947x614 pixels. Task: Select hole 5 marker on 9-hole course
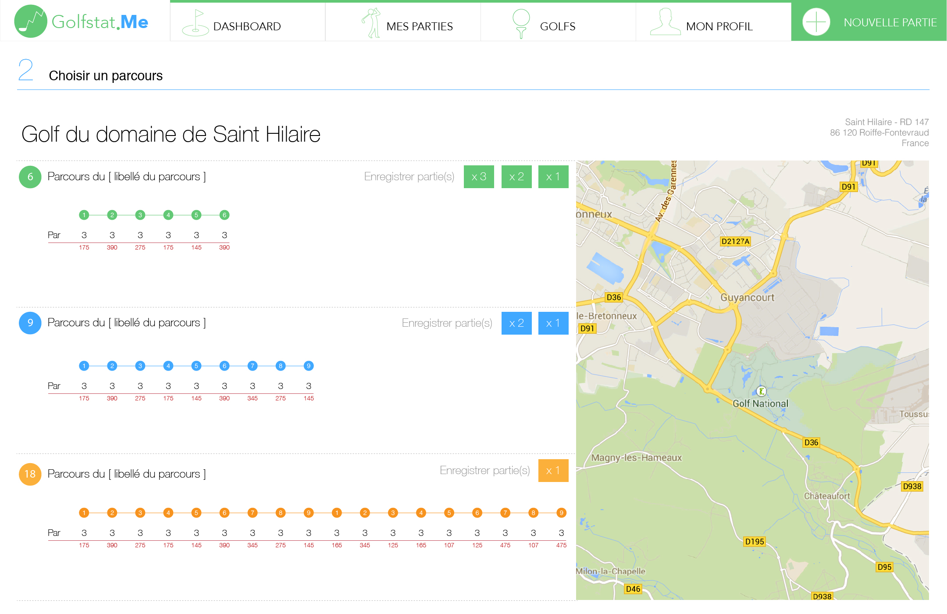tap(196, 366)
